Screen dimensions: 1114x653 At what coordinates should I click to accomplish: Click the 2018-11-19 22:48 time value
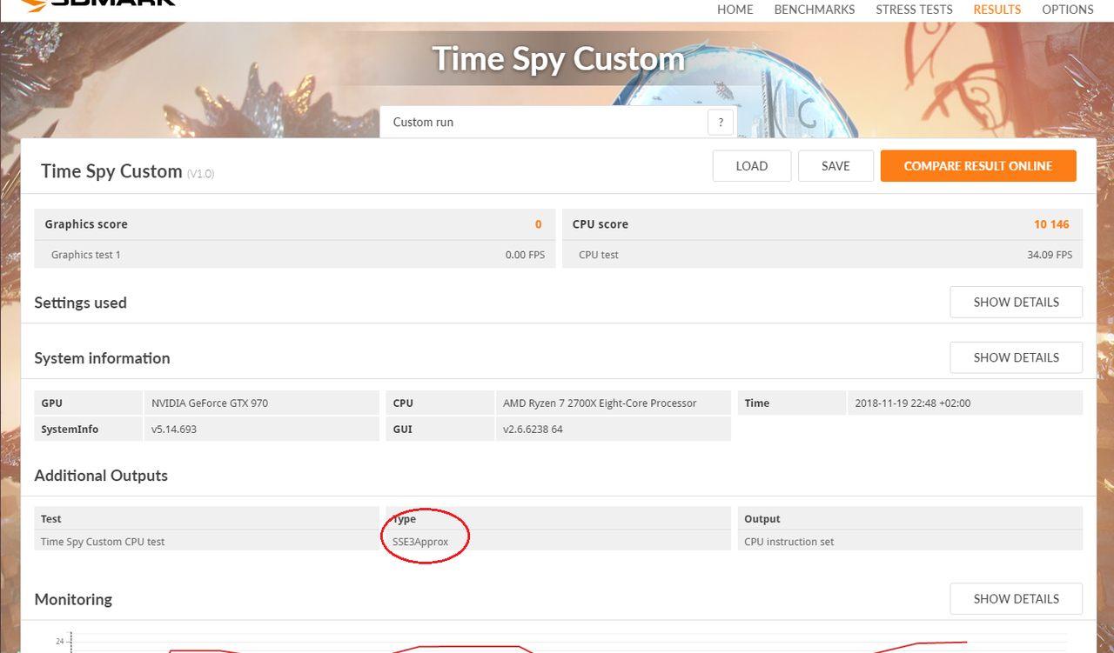[x=913, y=403]
